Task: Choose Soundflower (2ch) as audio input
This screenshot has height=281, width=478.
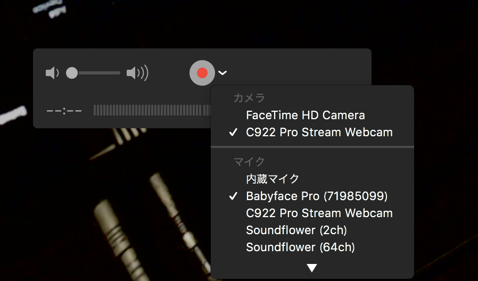Action: (296, 230)
